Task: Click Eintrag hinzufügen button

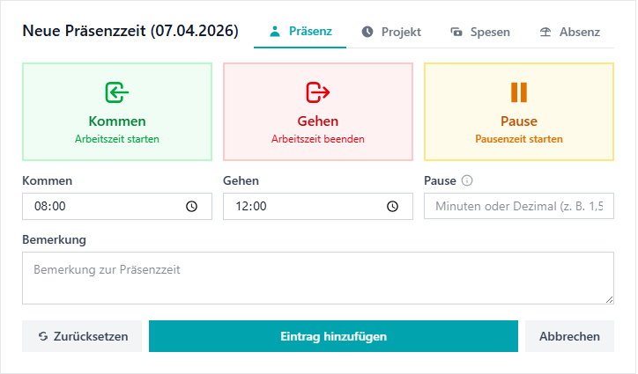Action: [333, 336]
